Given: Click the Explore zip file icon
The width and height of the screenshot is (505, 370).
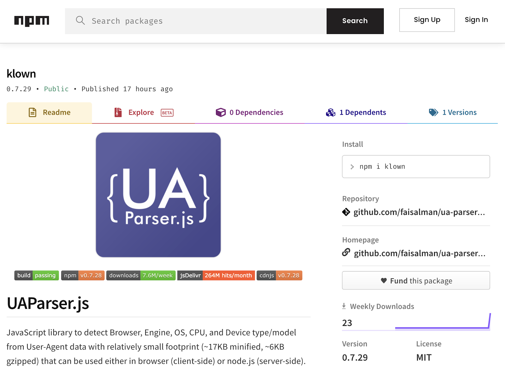Looking at the screenshot, I should 118,112.
